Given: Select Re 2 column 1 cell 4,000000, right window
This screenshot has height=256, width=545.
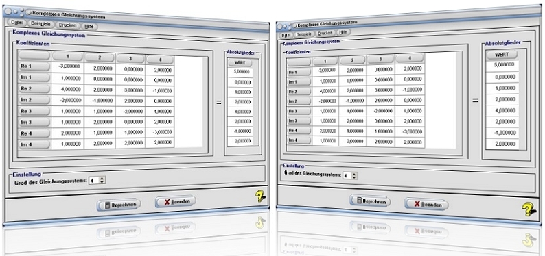Looking at the screenshot, I should (x=325, y=92).
